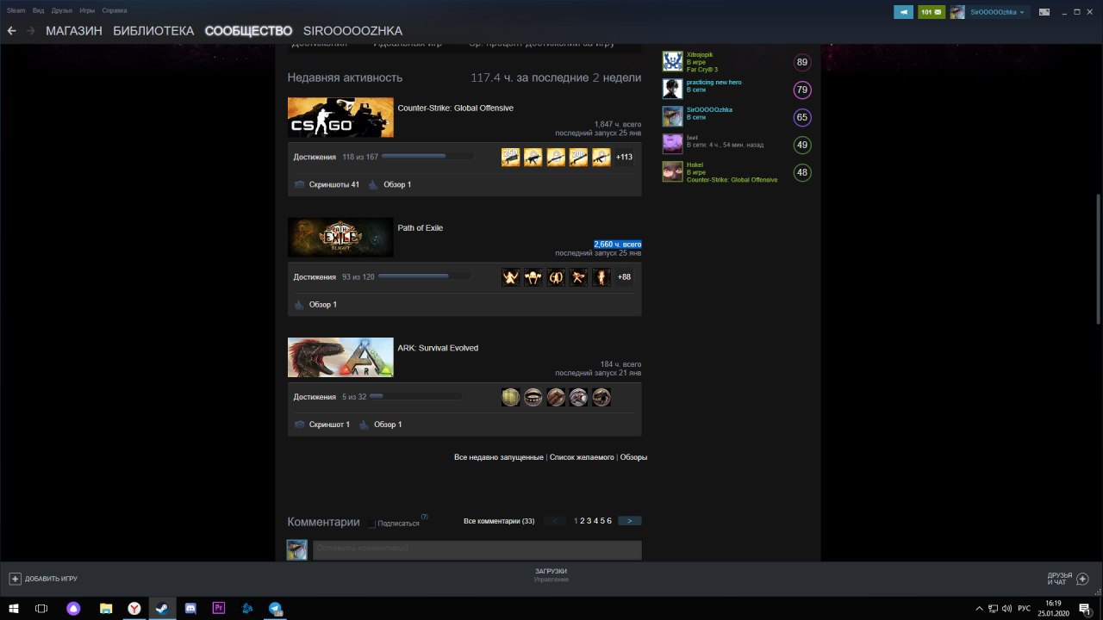Screen dimensions: 1103x620
Task: Toggle the Подписаться comments checkbox
Action: (371, 523)
